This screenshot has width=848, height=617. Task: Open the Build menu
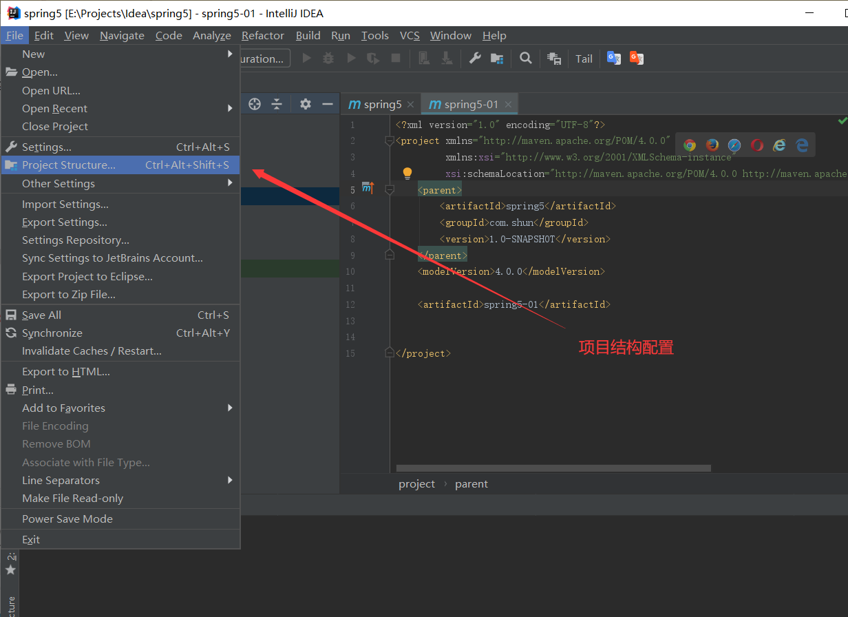click(x=308, y=36)
